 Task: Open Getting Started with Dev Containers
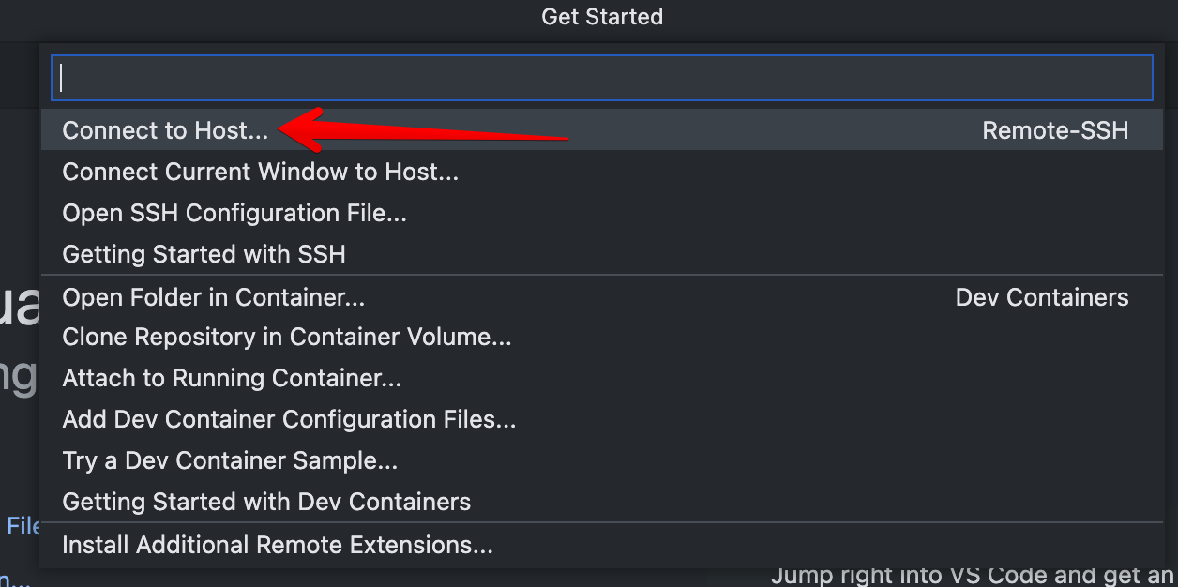266,503
